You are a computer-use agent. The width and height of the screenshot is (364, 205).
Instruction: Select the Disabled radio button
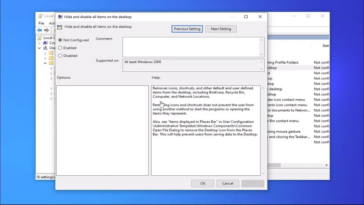point(60,56)
